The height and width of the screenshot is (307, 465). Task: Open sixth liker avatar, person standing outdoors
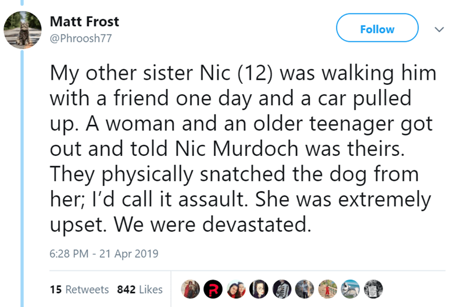click(305, 289)
